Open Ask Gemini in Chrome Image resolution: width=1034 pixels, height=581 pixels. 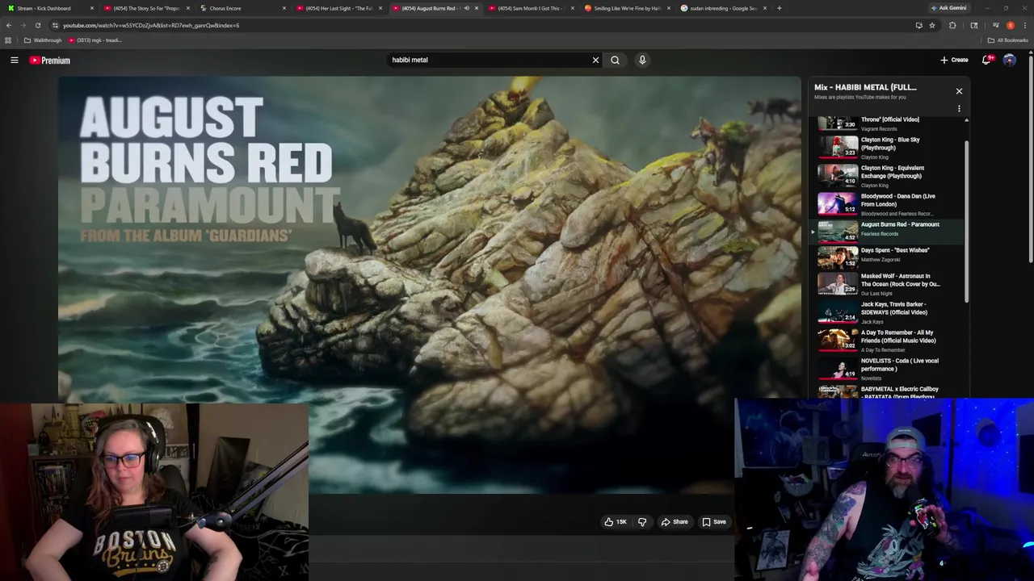(949, 8)
